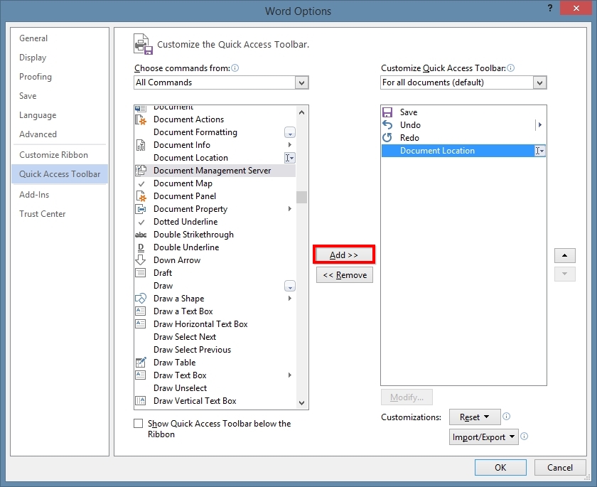Click the Draw a Text Box icon
The height and width of the screenshot is (487, 597).
[x=141, y=311]
